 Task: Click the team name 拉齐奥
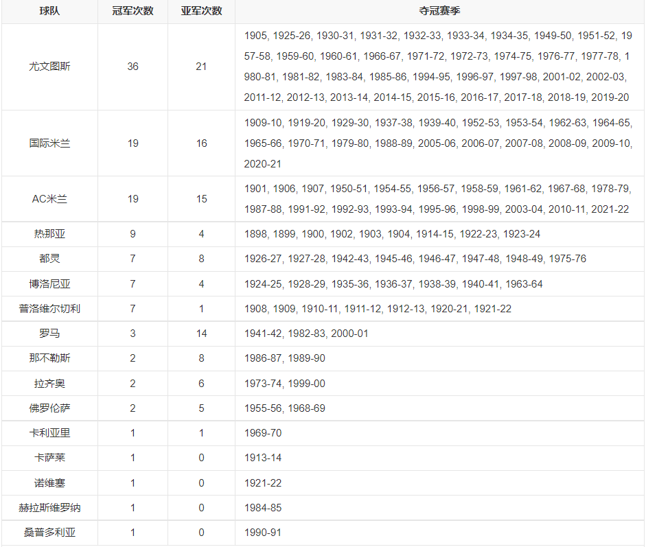coord(49,384)
